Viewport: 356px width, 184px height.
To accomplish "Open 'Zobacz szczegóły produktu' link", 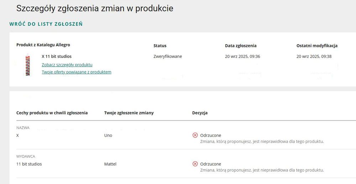I will [x=67, y=65].
